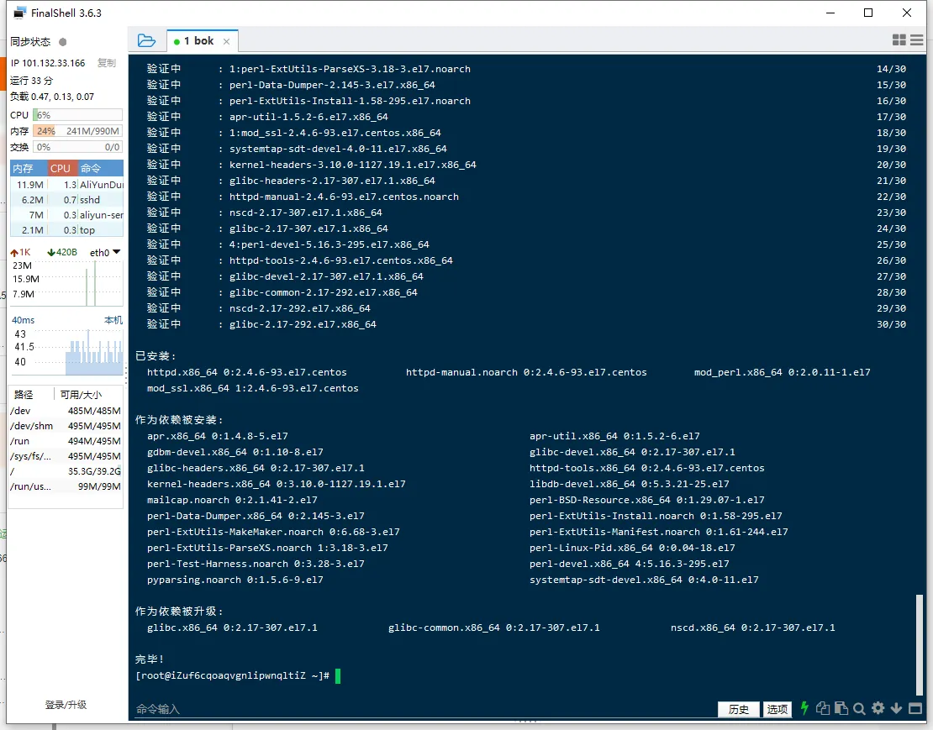
Task: Switch to the '1 bok' session tab
Action: [203, 41]
